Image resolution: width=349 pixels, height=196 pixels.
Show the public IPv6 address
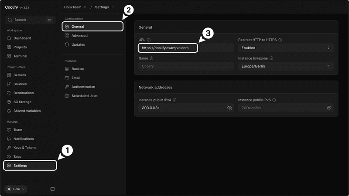(x=329, y=108)
